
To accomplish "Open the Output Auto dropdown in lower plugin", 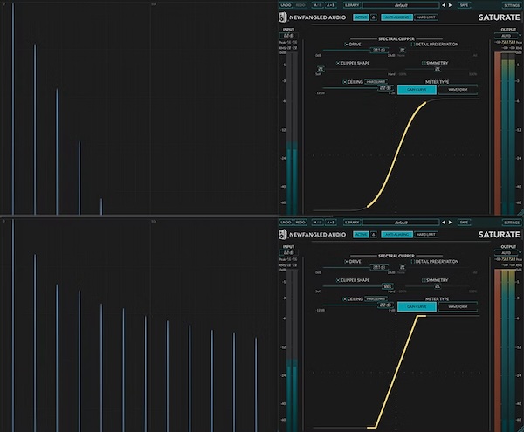I will [508, 253].
